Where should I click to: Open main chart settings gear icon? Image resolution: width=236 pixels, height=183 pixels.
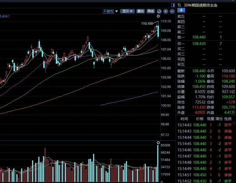pos(158,16)
